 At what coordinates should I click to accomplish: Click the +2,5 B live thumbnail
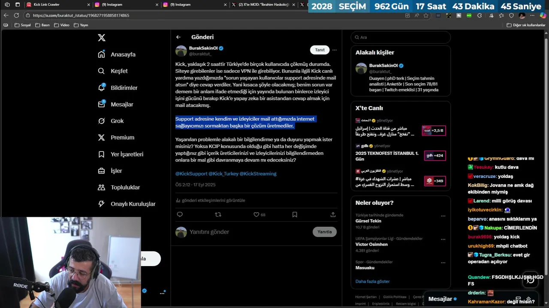pos(434,130)
